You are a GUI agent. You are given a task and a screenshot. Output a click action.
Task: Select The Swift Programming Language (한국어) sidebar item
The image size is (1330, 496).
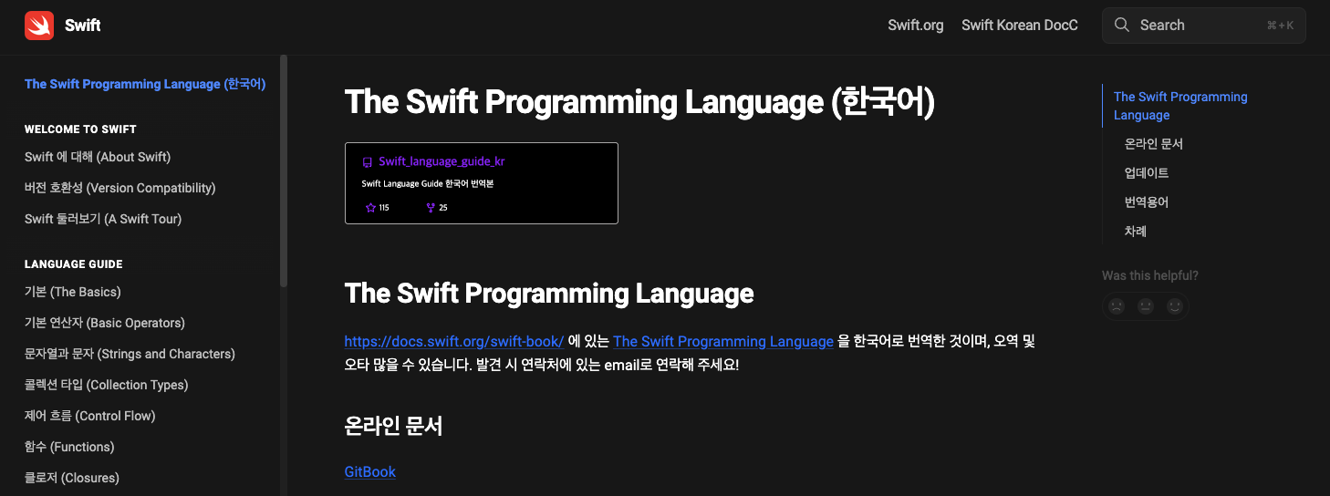point(145,84)
